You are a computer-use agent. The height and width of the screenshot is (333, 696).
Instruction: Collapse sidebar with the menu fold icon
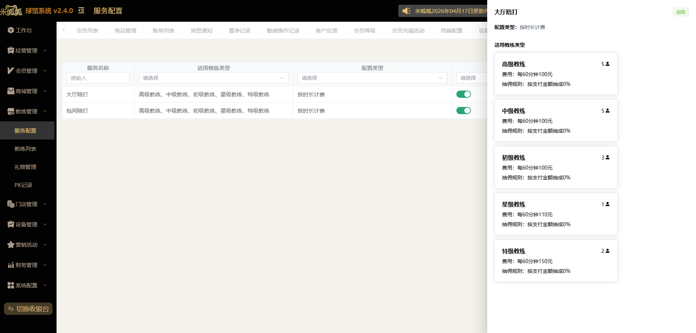pyautogui.click(x=81, y=11)
